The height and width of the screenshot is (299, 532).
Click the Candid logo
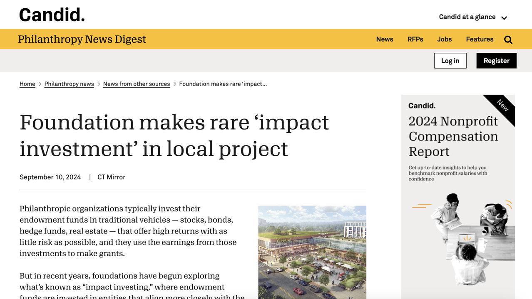click(x=52, y=15)
